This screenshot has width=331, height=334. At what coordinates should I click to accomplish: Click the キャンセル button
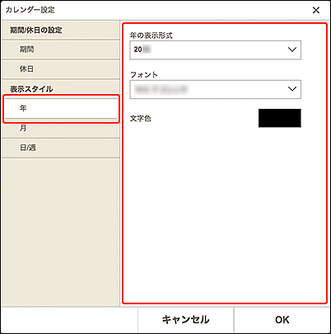[185, 319]
